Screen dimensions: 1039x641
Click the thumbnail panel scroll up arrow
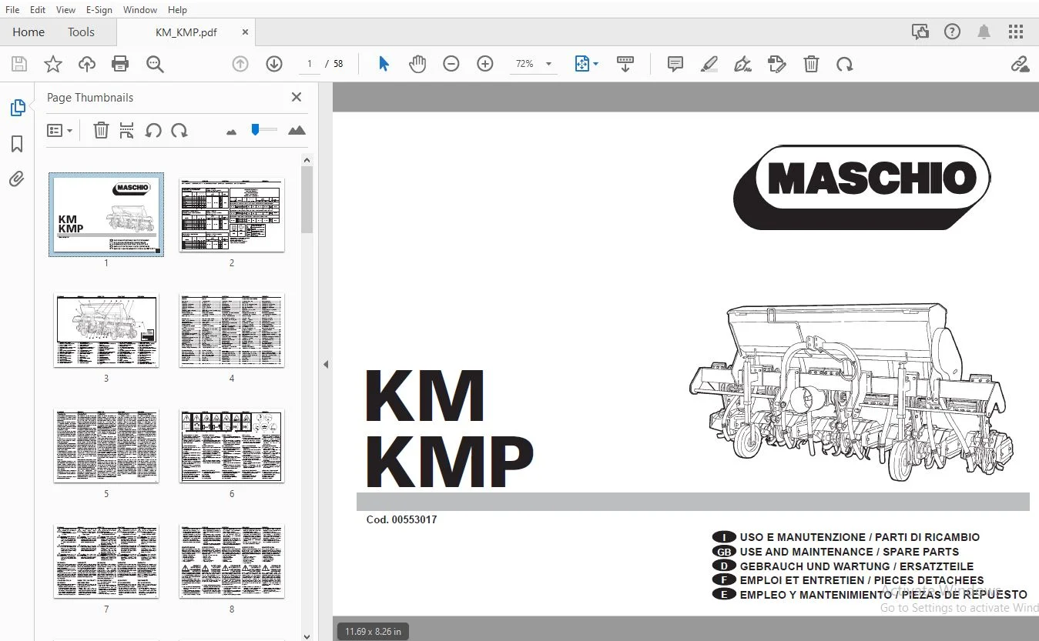click(307, 160)
